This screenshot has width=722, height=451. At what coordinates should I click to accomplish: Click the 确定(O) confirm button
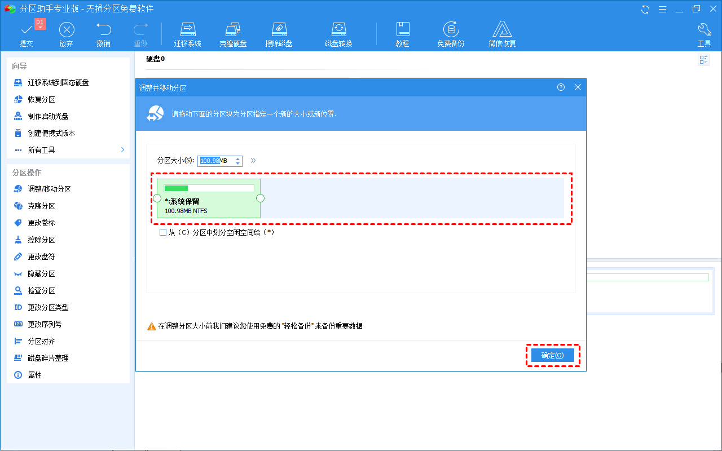(552, 355)
